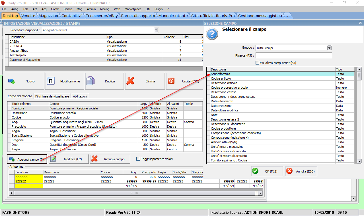The image size is (364, 216).
Task: Open Sito ufficiale Ready Pro tab
Action: click(213, 16)
